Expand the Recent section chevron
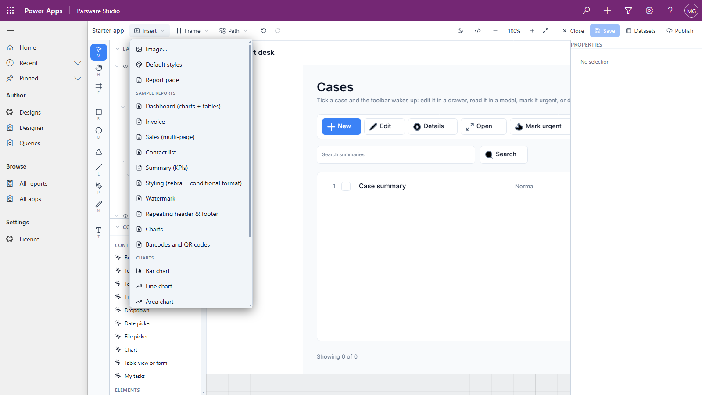702x395 pixels. click(x=78, y=63)
